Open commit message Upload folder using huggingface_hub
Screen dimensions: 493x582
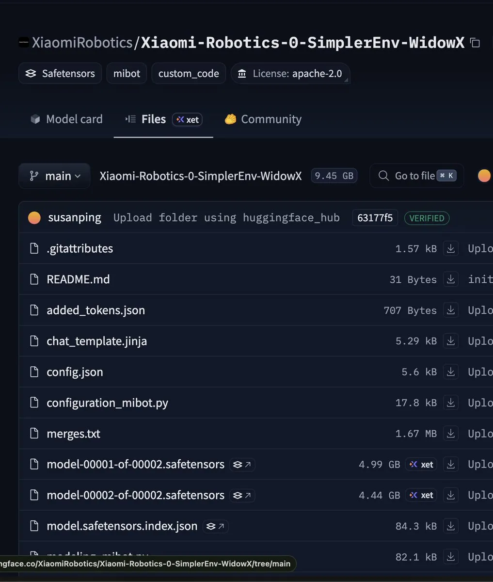tap(226, 218)
